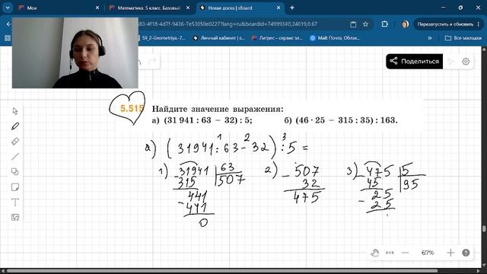Click the browser address bar URL

[x=228, y=24]
